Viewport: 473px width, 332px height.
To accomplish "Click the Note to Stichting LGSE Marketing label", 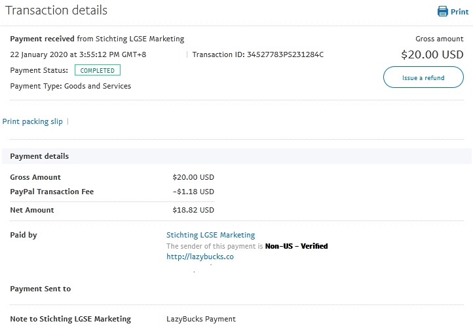I will tap(71, 319).
